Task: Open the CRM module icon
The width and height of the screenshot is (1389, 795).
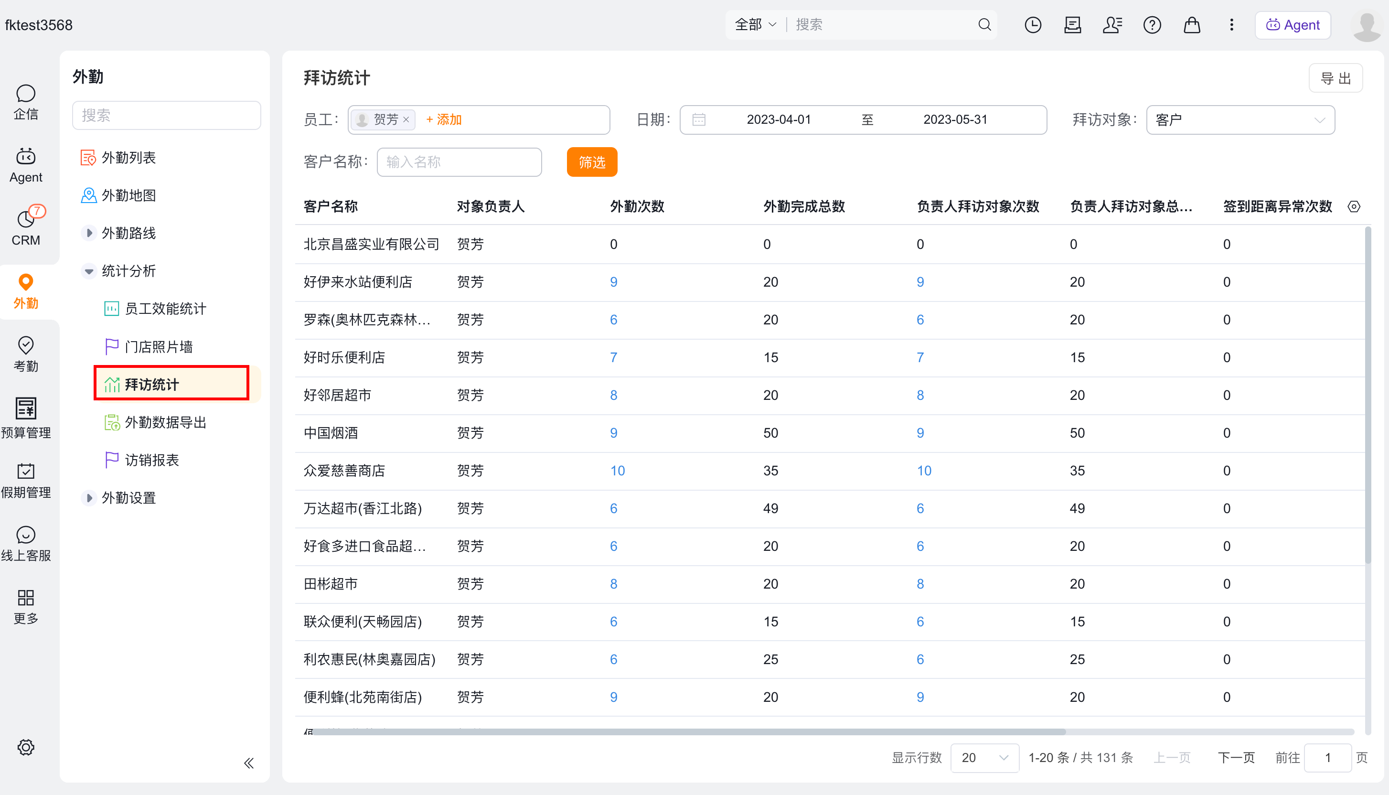Action: [26, 228]
